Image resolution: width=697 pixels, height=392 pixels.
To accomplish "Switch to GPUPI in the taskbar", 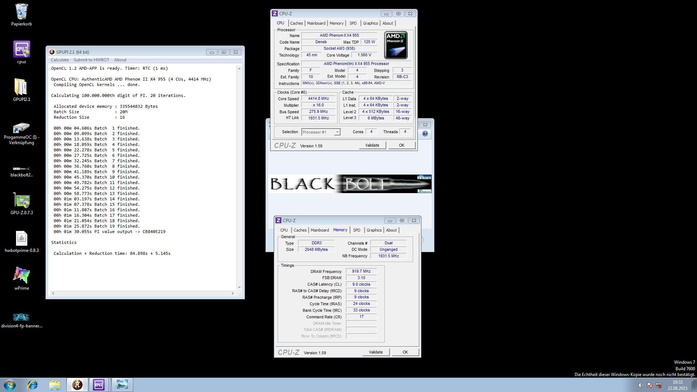I will [x=77, y=385].
